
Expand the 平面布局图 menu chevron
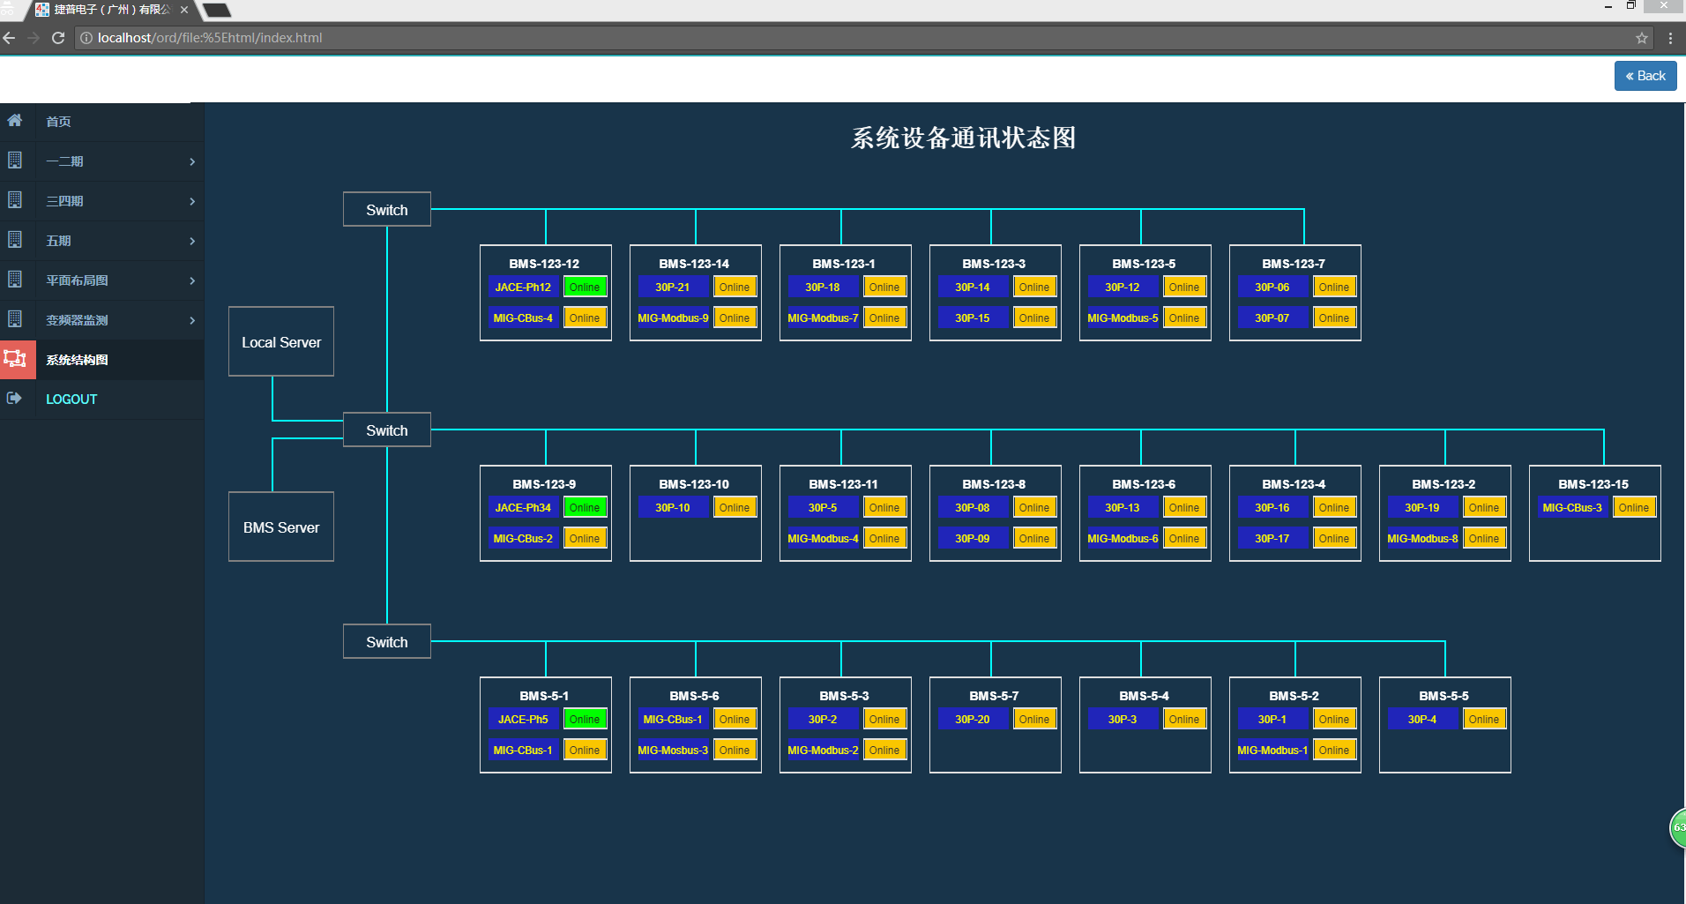click(x=192, y=280)
